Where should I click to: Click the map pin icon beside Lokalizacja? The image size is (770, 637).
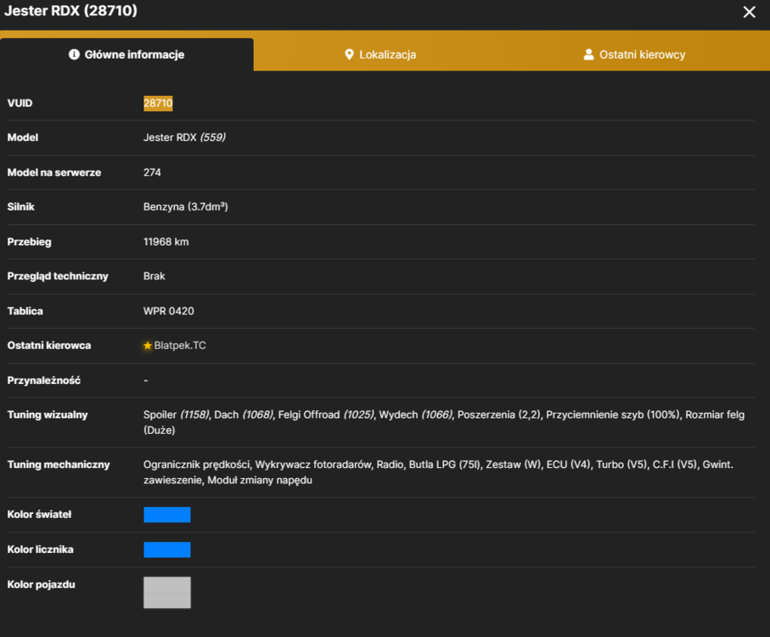(349, 54)
